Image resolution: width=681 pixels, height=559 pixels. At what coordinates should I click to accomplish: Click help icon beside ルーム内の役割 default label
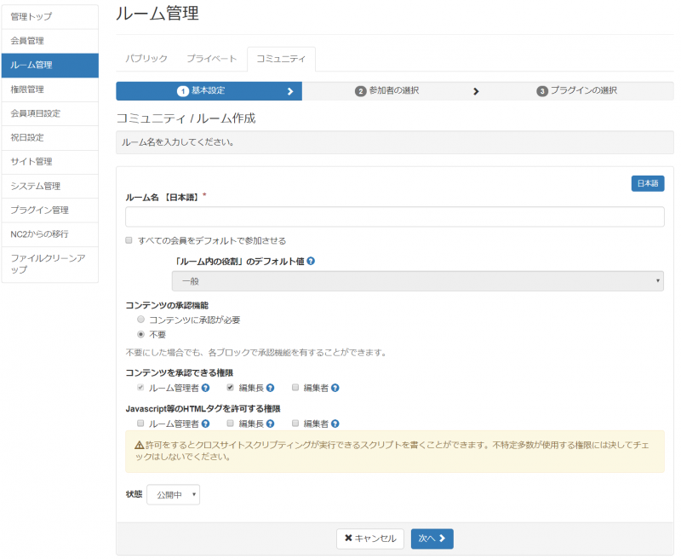pos(311,261)
